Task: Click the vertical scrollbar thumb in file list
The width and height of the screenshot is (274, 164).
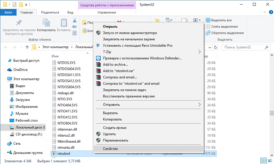Action: click(271, 113)
